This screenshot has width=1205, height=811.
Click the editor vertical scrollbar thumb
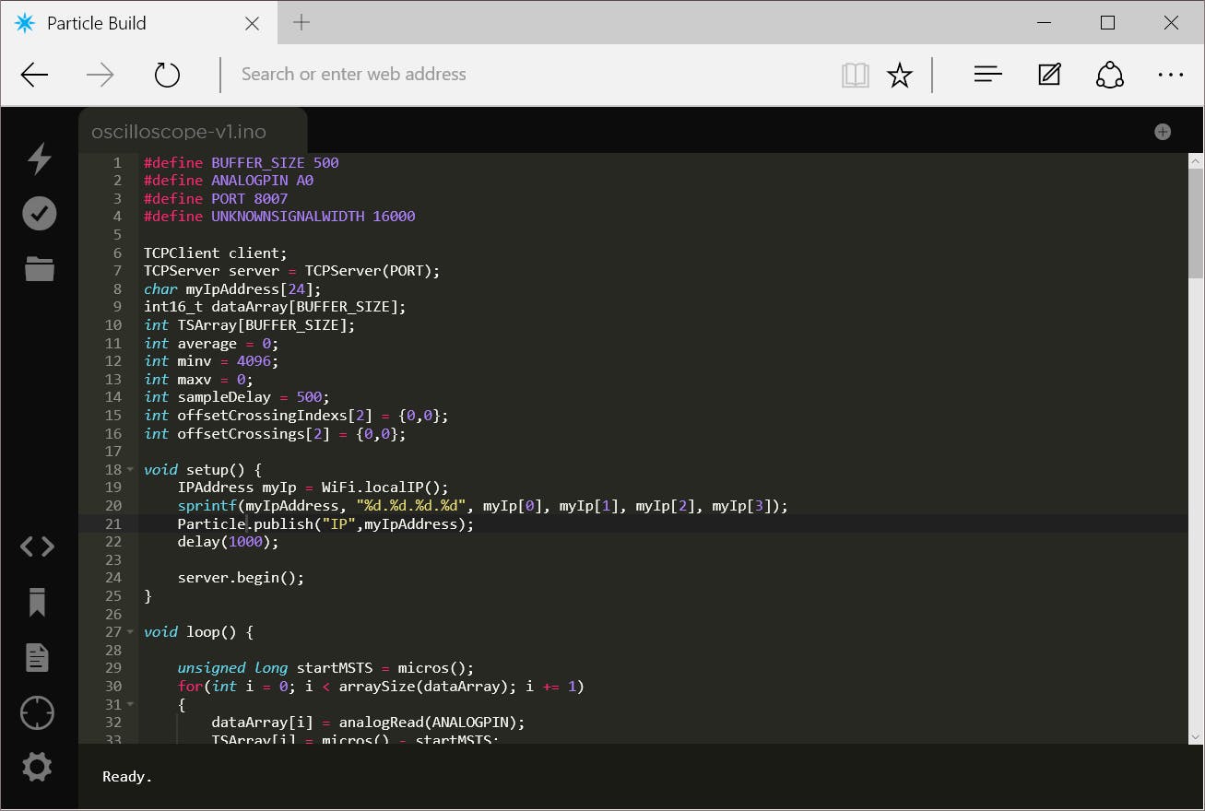tap(1196, 222)
